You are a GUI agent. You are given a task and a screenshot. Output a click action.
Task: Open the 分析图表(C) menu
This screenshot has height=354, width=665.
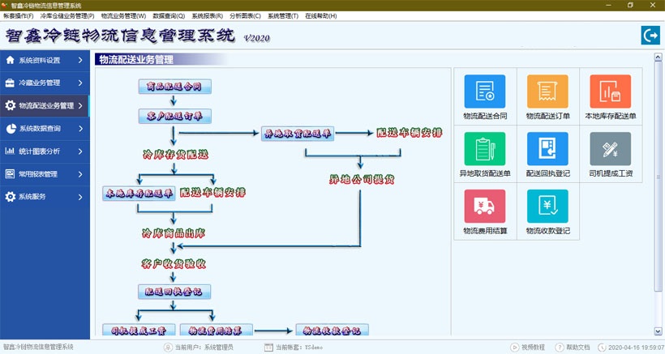(245, 15)
